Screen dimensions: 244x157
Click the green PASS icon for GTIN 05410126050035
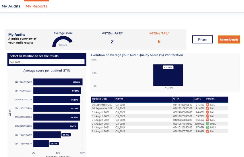[x=208, y=128]
